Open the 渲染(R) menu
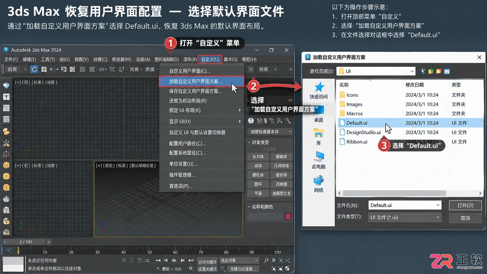 (x=190, y=59)
